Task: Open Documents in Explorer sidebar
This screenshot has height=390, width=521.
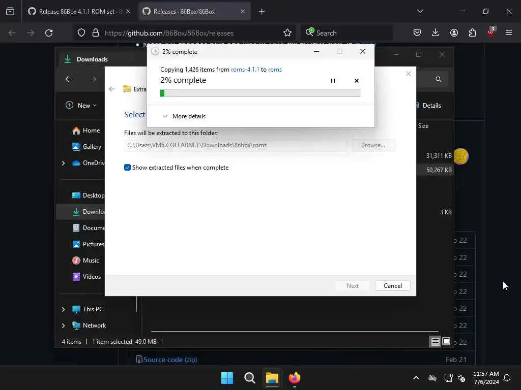Action: click(x=88, y=228)
